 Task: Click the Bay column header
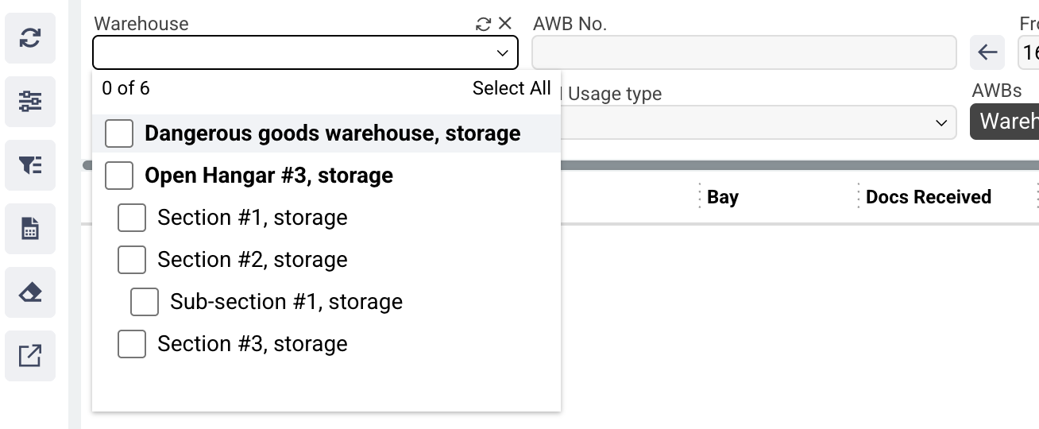(x=723, y=197)
